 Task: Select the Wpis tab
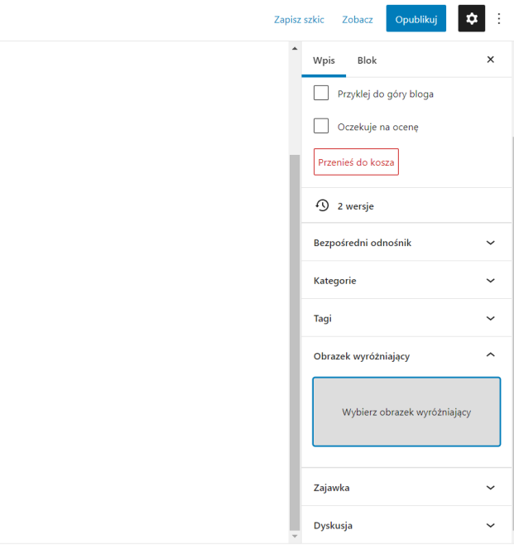[x=323, y=60]
